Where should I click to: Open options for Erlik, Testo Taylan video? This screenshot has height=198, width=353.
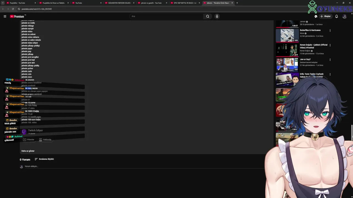[330, 74]
